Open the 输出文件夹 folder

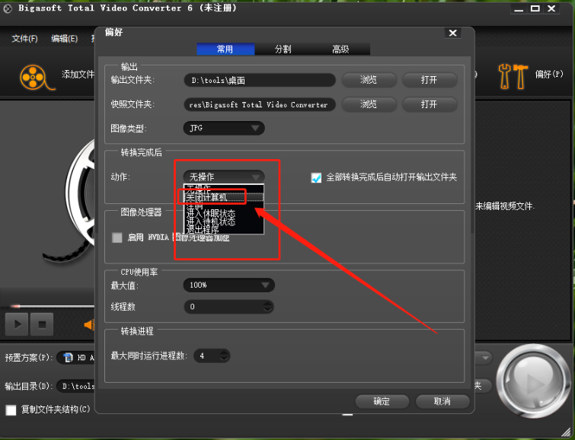(430, 80)
